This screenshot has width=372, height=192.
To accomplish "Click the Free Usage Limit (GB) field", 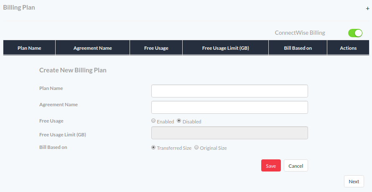I will (x=229, y=133).
